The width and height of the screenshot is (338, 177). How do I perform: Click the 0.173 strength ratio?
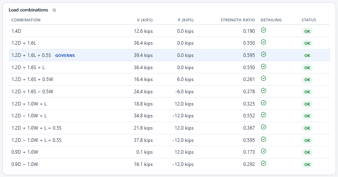(249, 152)
